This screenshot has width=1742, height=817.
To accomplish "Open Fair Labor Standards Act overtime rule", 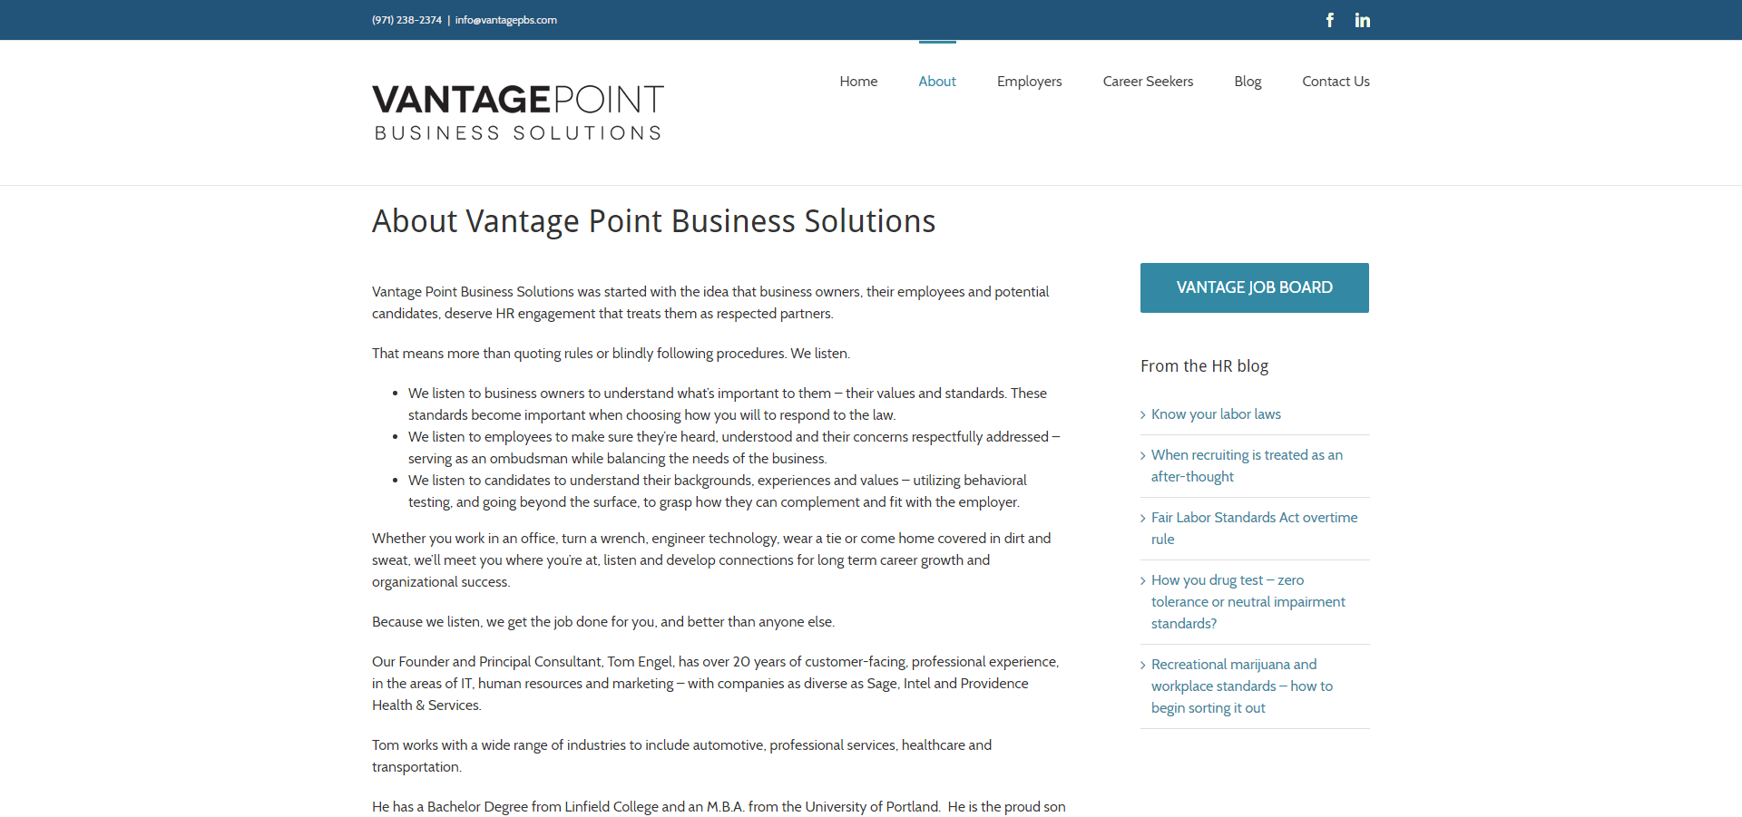I will tap(1254, 529).
